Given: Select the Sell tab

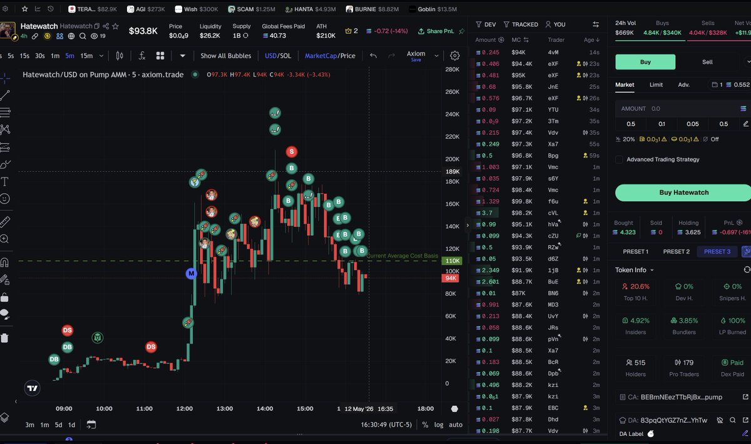Looking at the screenshot, I should coord(707,62).
